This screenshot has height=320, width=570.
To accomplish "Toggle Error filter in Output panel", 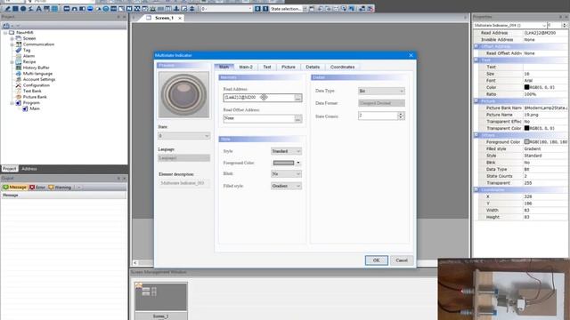I will (37, 188).
